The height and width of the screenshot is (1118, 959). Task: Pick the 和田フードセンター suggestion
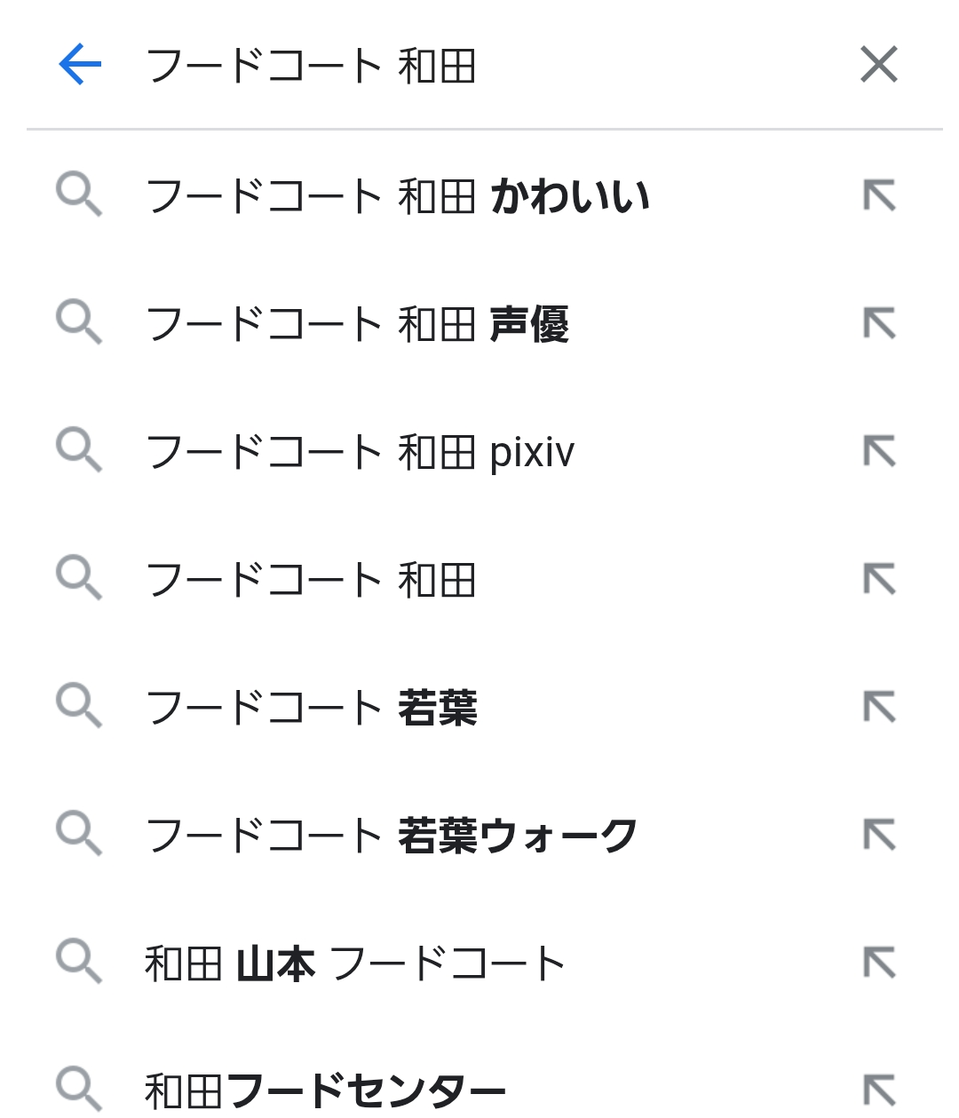(325, 1090)
